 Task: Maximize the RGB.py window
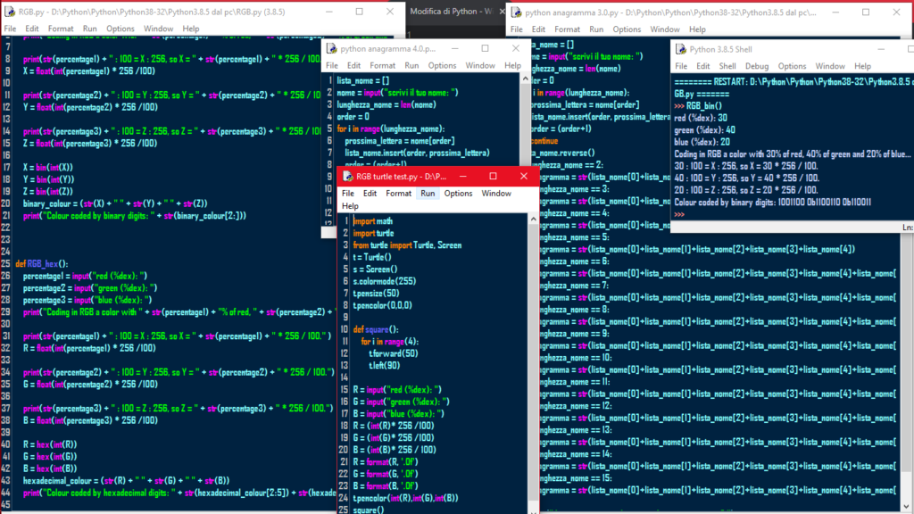359,12
